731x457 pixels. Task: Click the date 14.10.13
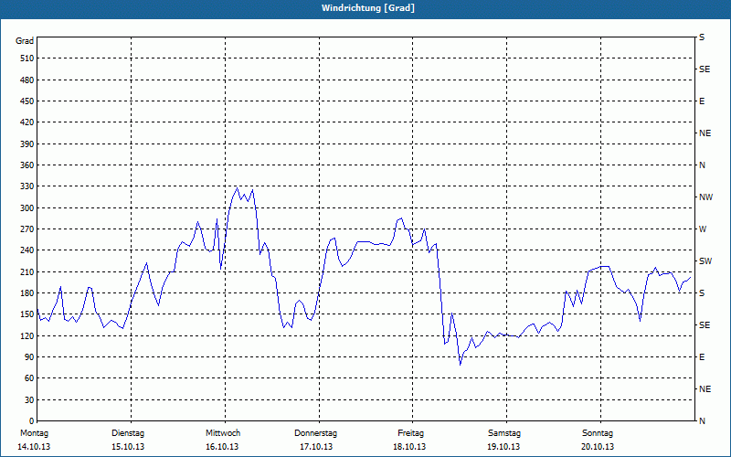pyautogui.click(x=34, y=447)
